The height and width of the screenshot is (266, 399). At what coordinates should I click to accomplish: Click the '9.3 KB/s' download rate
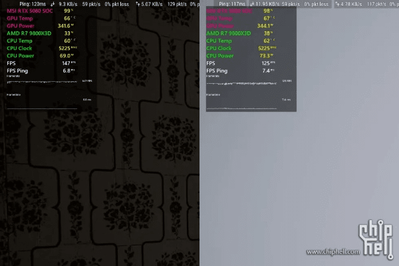[68, 4]
